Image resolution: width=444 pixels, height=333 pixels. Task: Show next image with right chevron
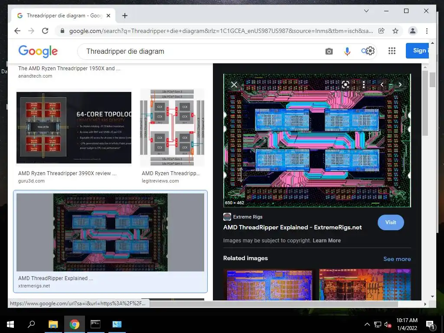[x=400, y=85]
